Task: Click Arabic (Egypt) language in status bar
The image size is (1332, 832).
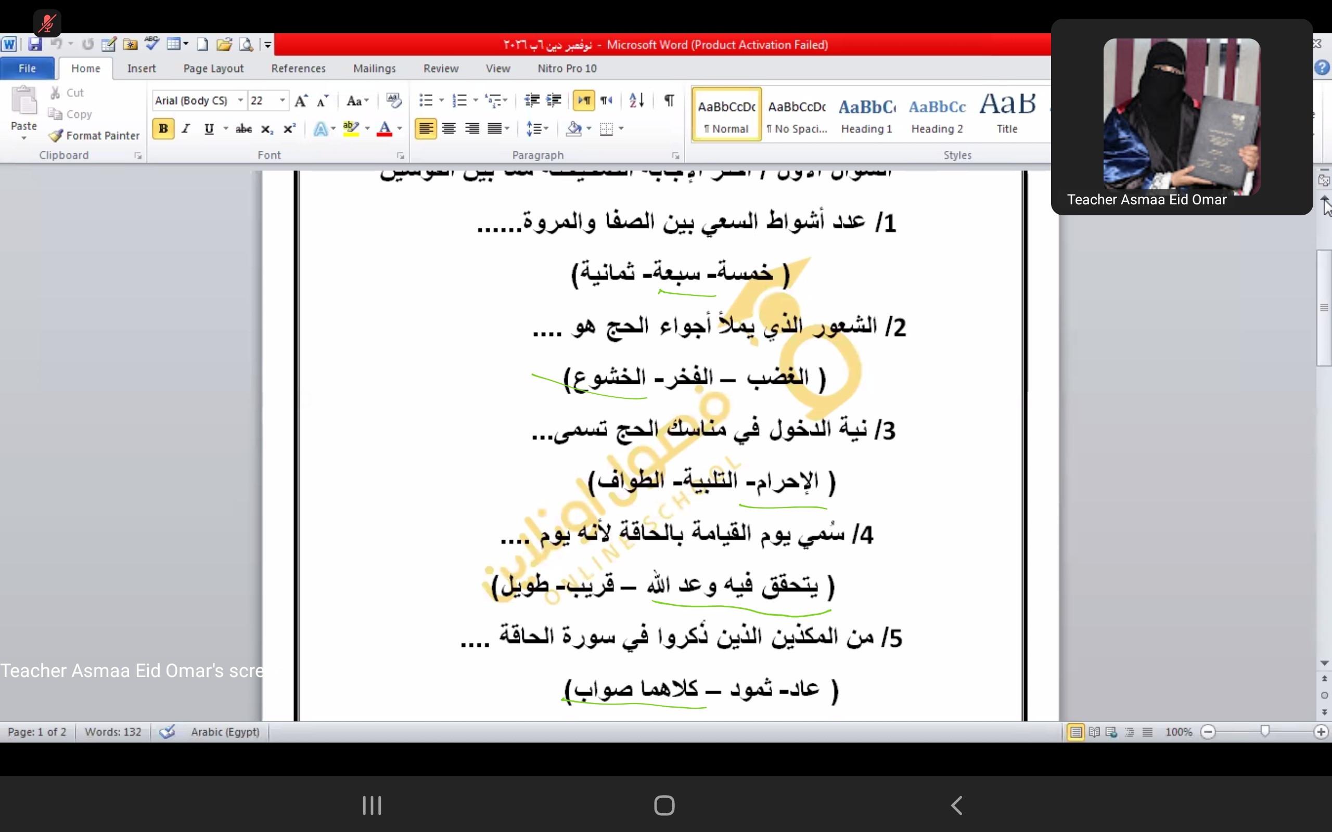Action: click(x=225, y=732)
